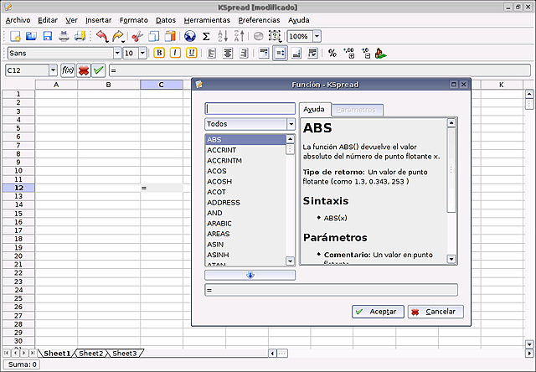Image resolution: width=536 pixels, height=372 pixels.
Task: Toggle align top
Action: click(x=264, y=53)
